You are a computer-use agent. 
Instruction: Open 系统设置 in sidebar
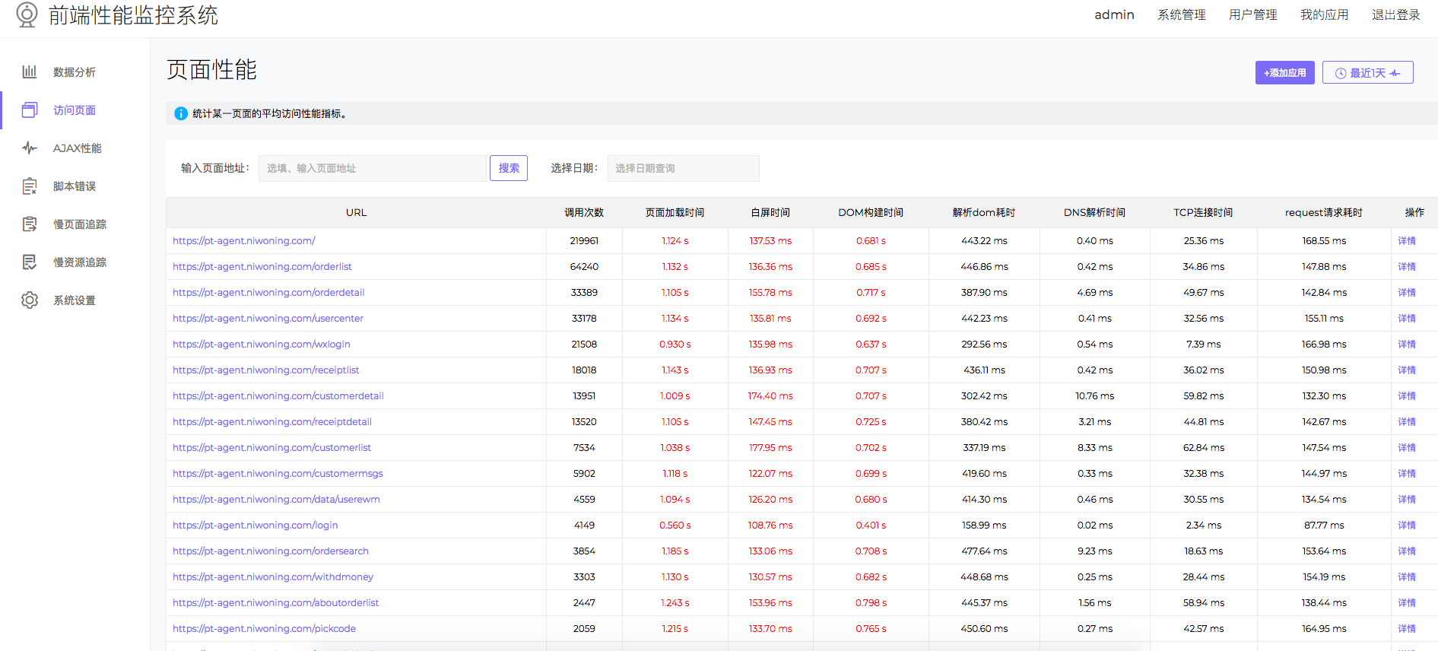tap(75, 300)
